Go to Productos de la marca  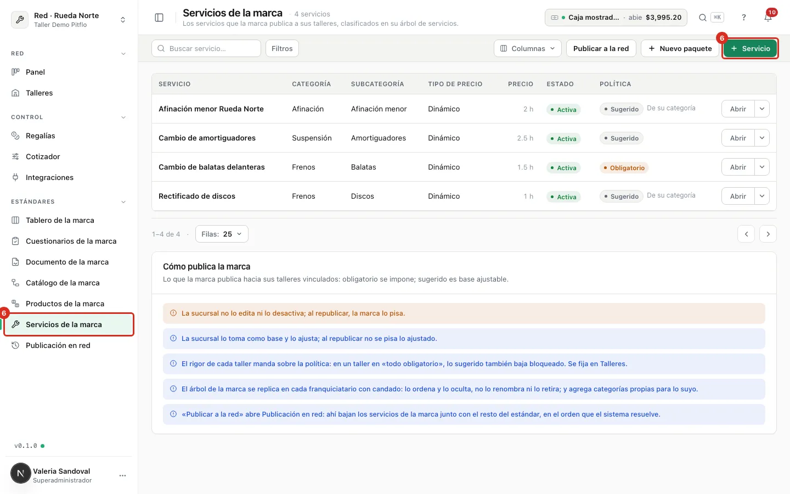tap(69, 304)
